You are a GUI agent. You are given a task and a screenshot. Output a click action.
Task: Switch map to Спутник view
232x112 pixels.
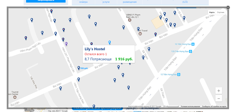click(x=221, y=12)
